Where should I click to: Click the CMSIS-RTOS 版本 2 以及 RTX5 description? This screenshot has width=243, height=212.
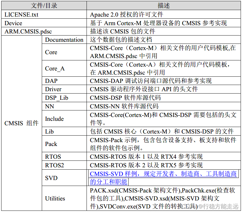click(146, 165)
